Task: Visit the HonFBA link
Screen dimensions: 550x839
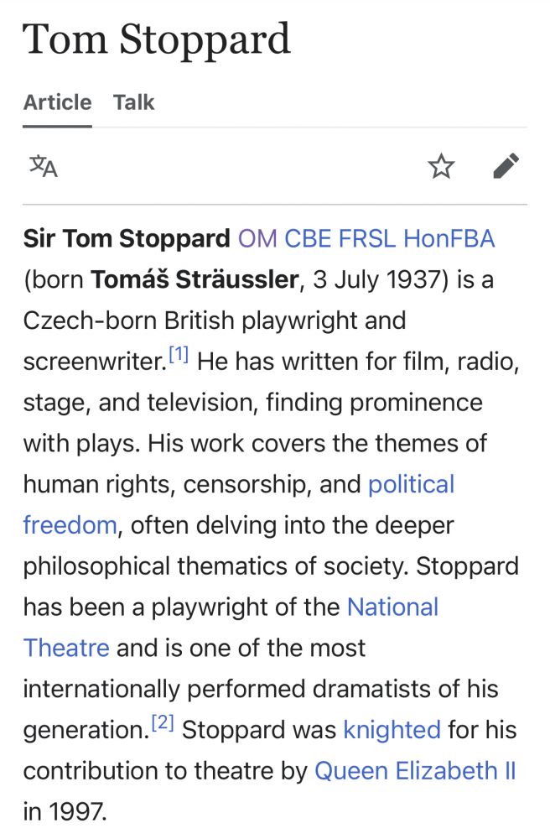Action: tap(449, 239)
